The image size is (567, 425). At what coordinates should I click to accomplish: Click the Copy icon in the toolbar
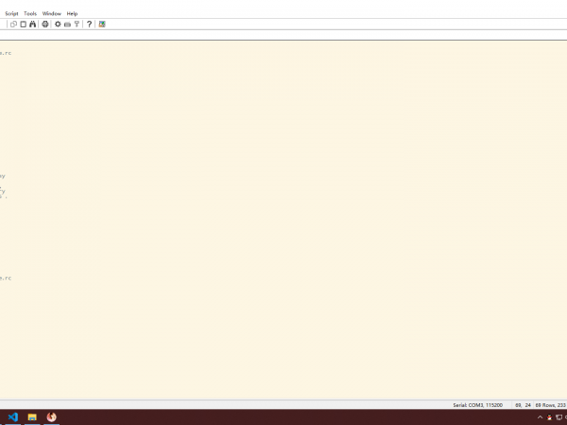[x=13, y=24]
